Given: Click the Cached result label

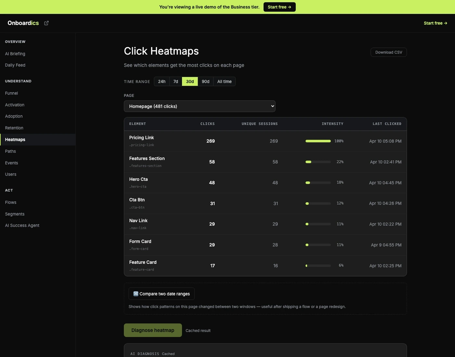Looking at the screenshot, I should coord(198,331).
